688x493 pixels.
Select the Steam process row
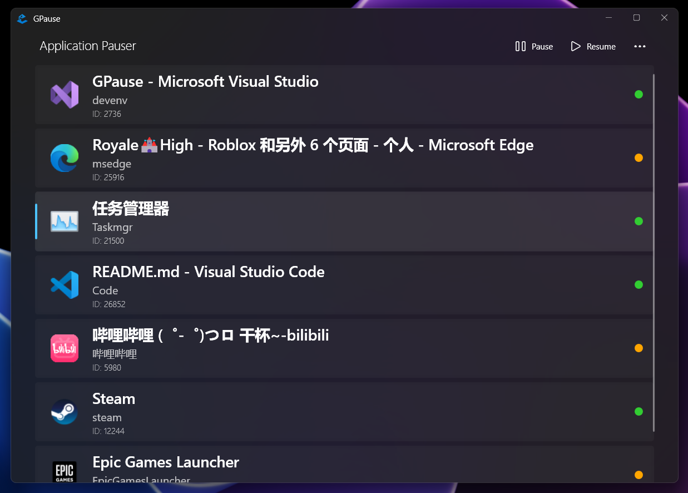tap(334, 412)
